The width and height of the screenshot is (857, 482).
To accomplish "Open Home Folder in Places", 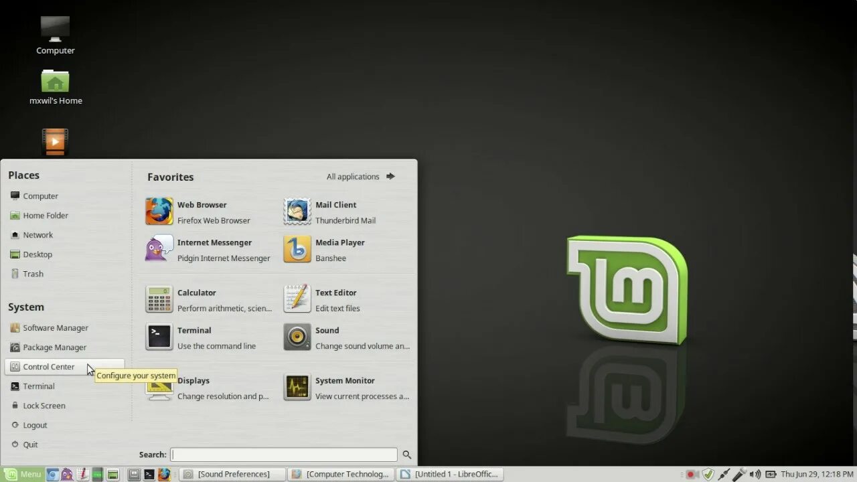I will tap(65, 216).
